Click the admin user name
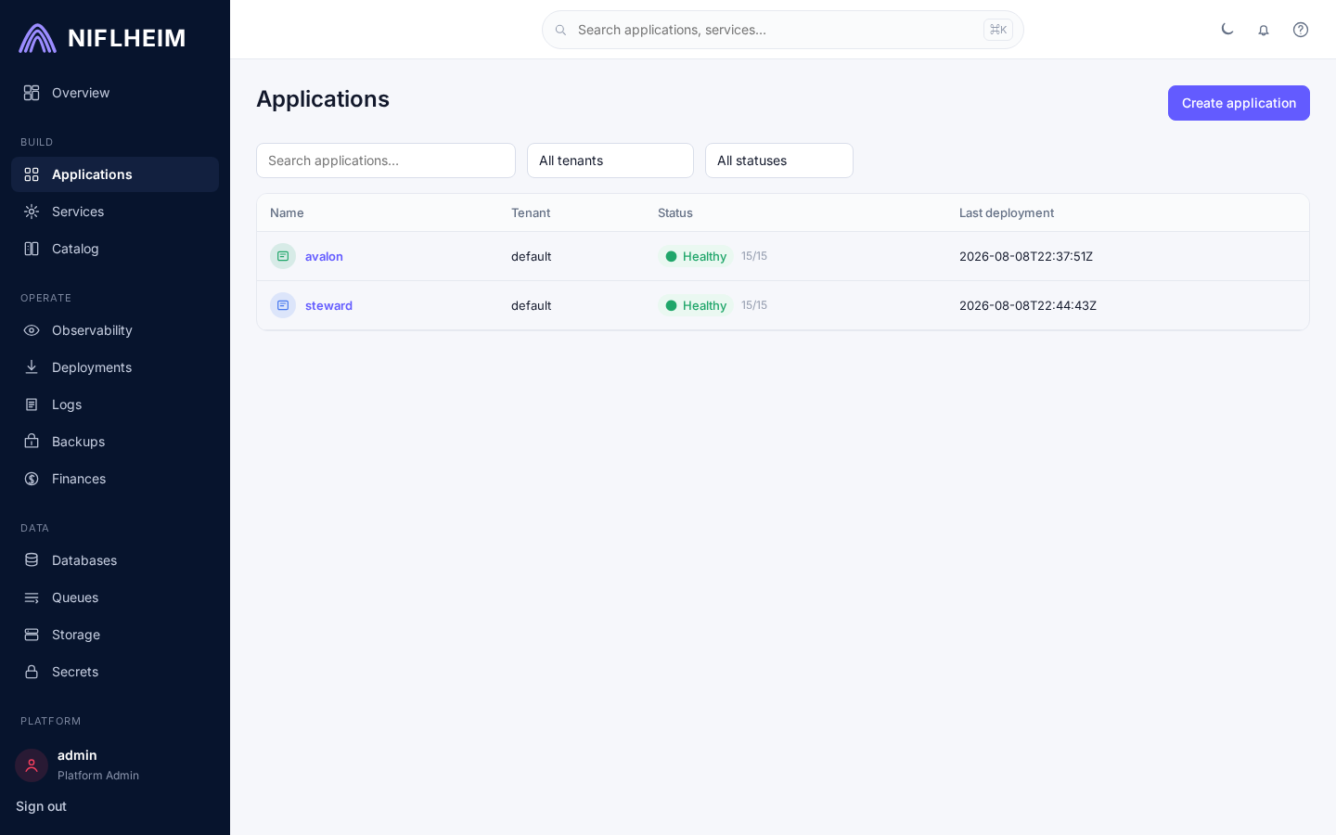 [77, 755]
